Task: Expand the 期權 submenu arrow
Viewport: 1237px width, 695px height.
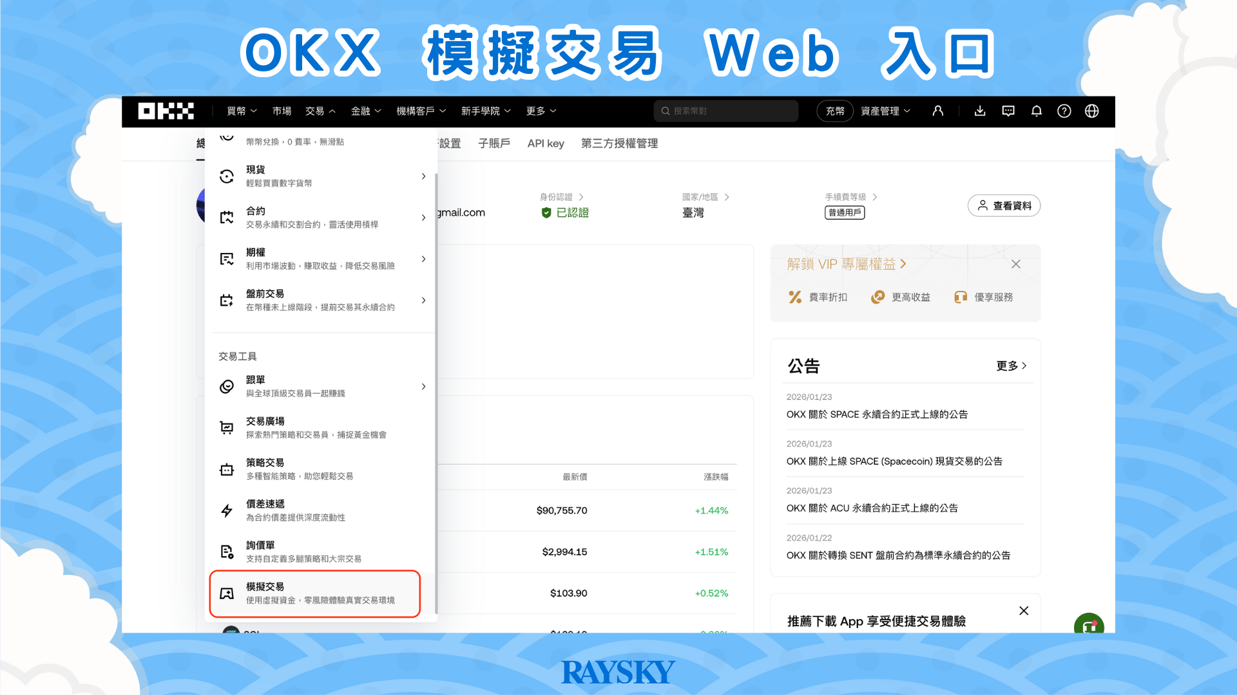Action: point(423,259)
